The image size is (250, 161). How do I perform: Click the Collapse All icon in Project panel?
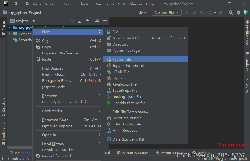(87, 21)
